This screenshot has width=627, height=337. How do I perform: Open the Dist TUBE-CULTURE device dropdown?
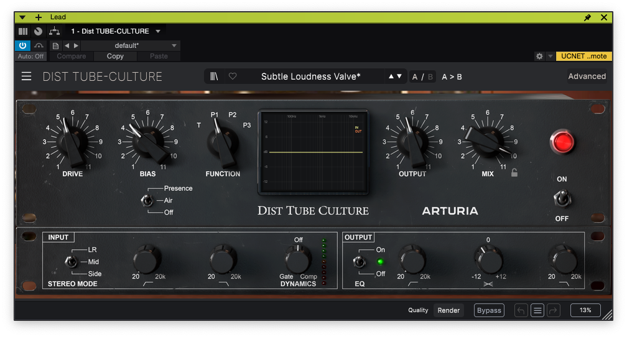click(116, 31)
